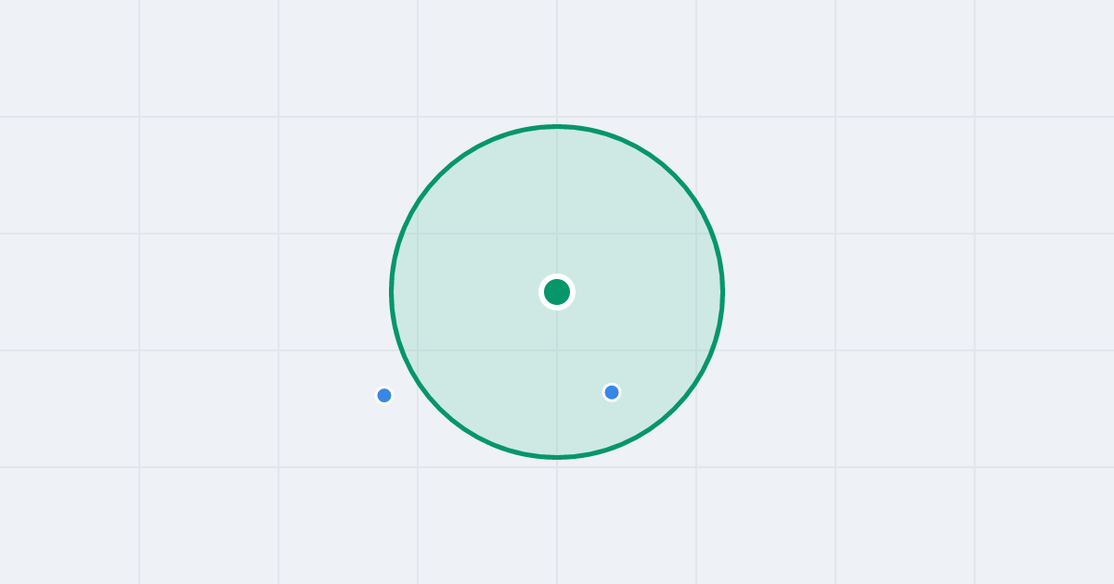Select the green center marker of the circle
Screen dimensions: 1114x584
coord(557,292)
